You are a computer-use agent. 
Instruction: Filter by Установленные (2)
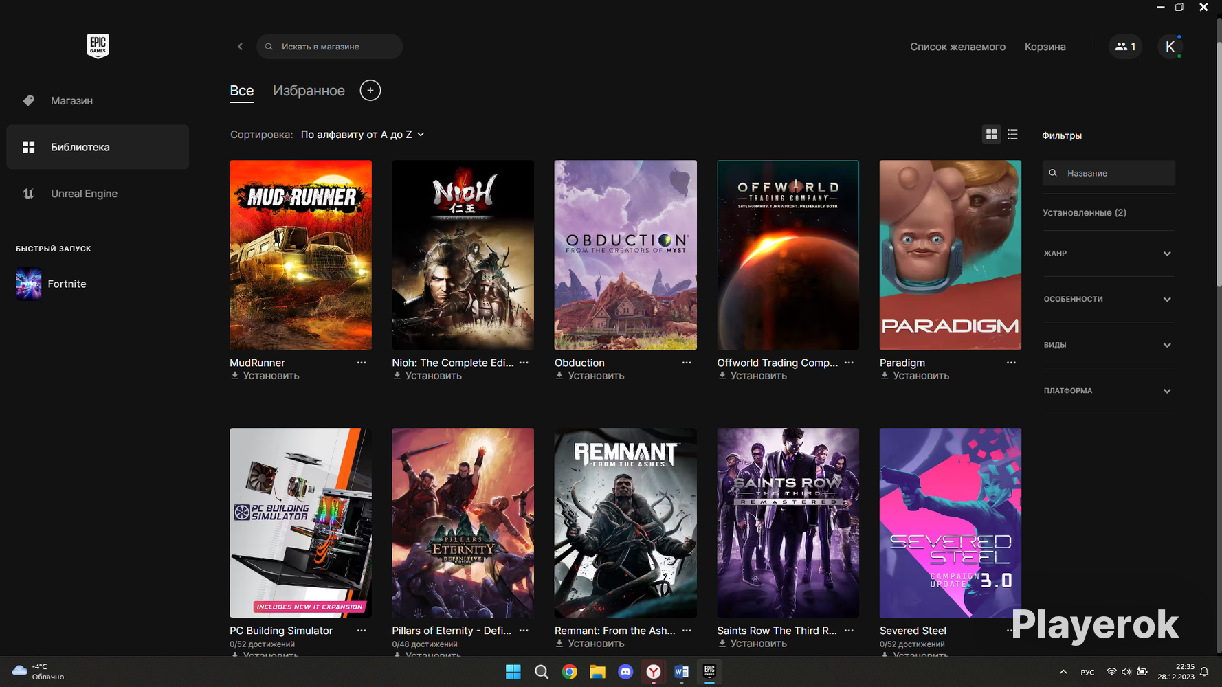point(1085,212)
